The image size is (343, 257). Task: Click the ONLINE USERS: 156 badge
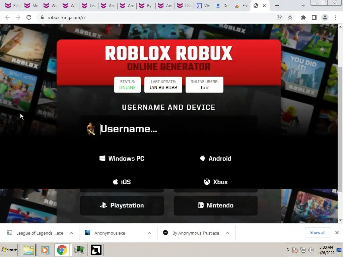tap(204, 85)
